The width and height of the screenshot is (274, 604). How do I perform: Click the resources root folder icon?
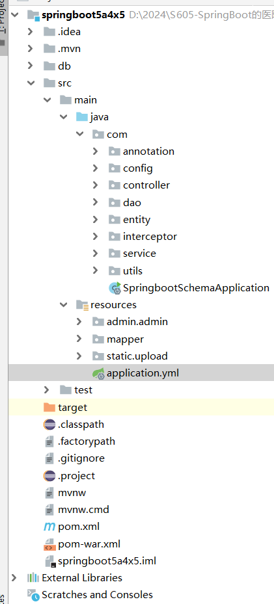click(82, 305)
